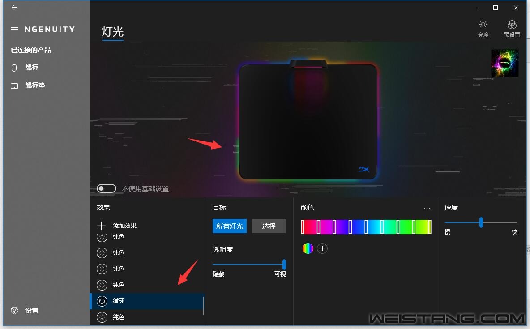Image resolution: width=530 pixels, height=329 pixels.
Task: Select 鼠标垫 in the connected products list
Action: (35, 85)
